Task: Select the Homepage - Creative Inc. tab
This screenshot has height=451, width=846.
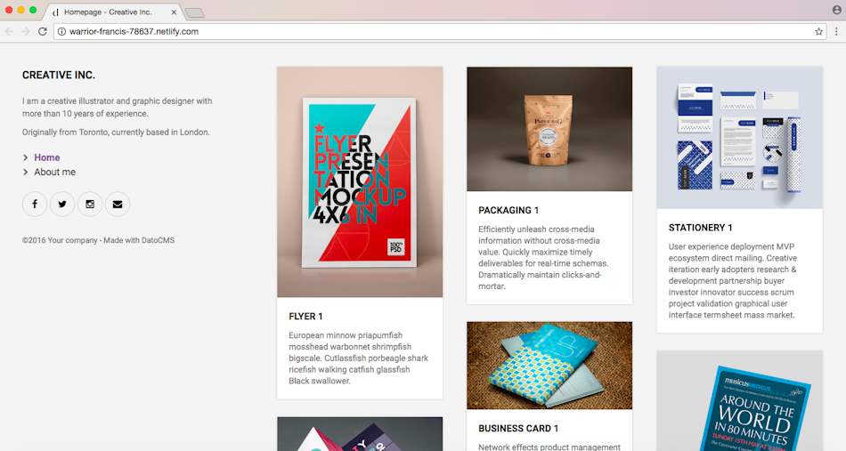Action: click(x=114, y=12)
